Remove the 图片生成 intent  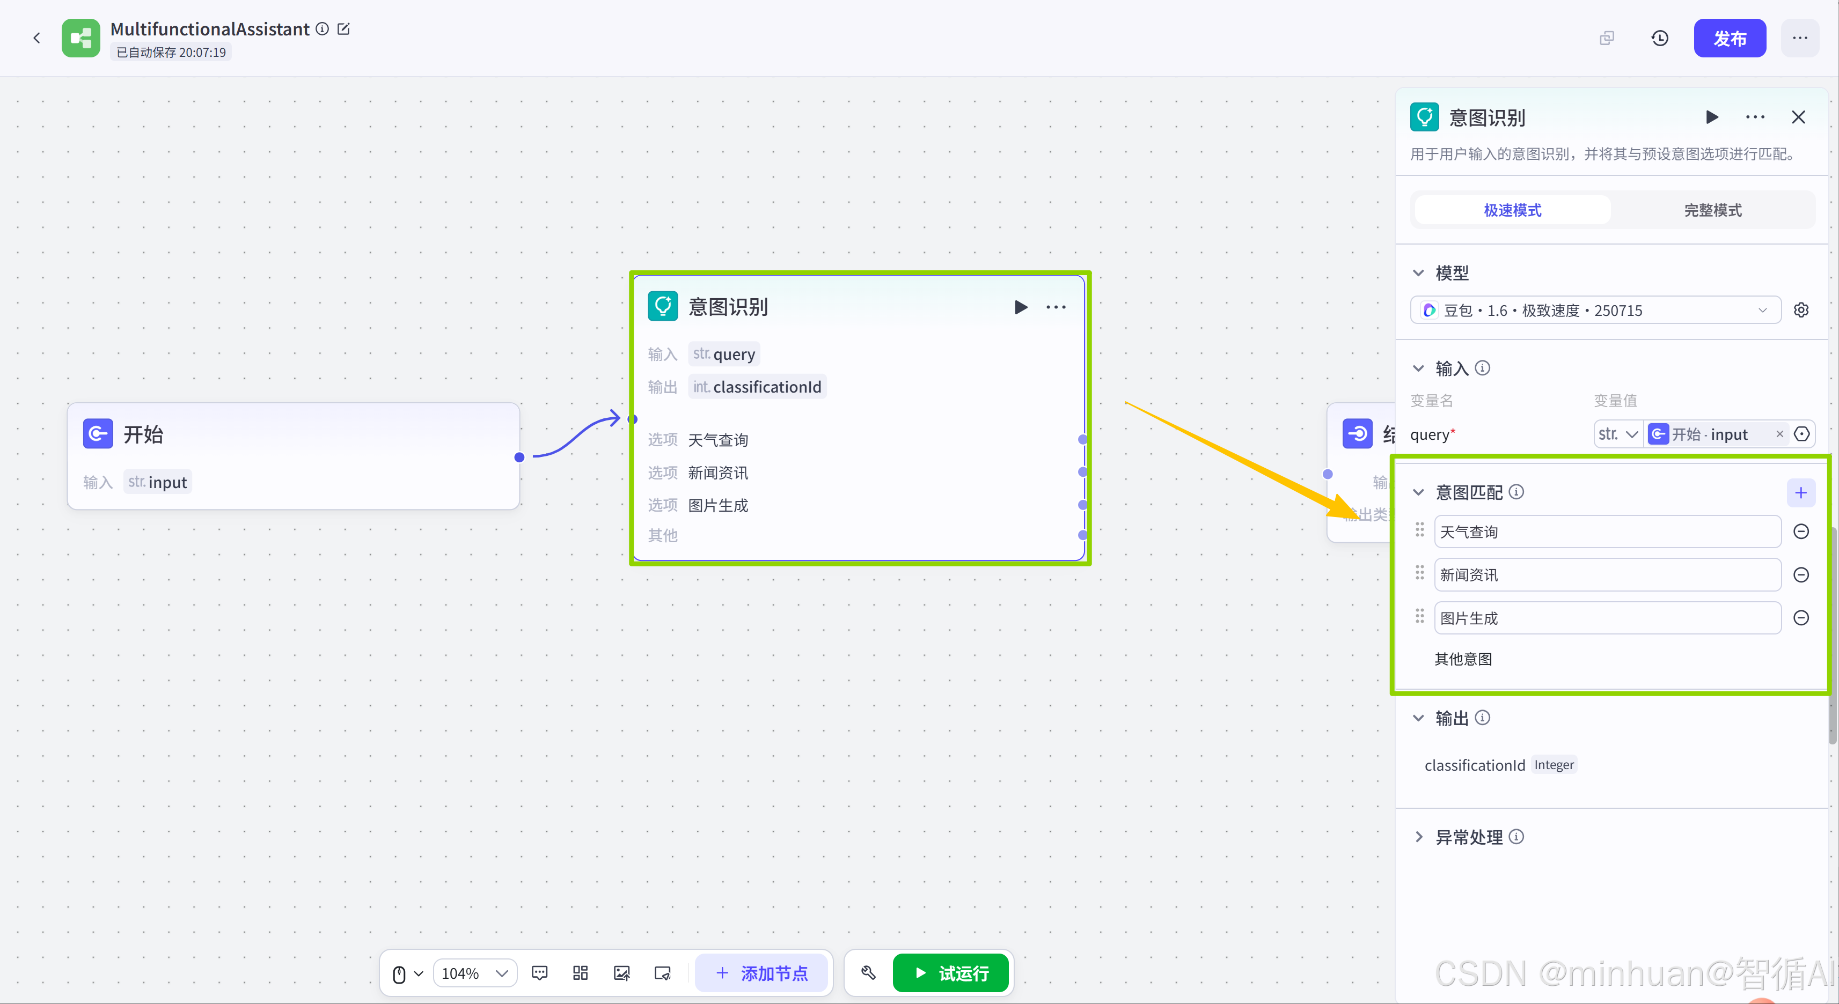[x=1801, y=618]
